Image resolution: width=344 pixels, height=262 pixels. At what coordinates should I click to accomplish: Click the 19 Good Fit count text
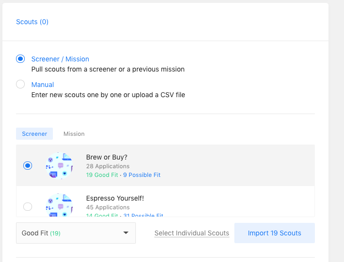pos(102,175)
